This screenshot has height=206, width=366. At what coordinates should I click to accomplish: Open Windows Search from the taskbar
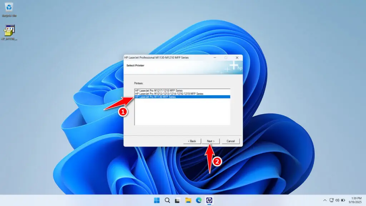[167, 201]
